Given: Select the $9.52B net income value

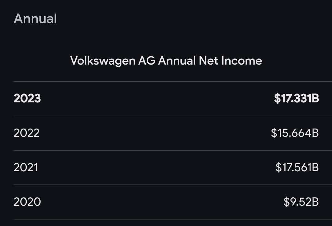Looking at the screenshot, I should [x=301, y=202].
